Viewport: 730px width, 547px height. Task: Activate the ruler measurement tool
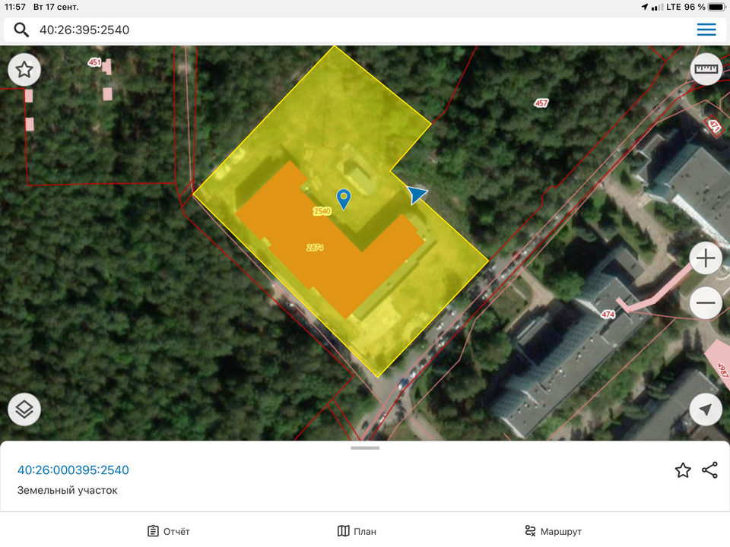pyautogui.click(x=706, y=70)
